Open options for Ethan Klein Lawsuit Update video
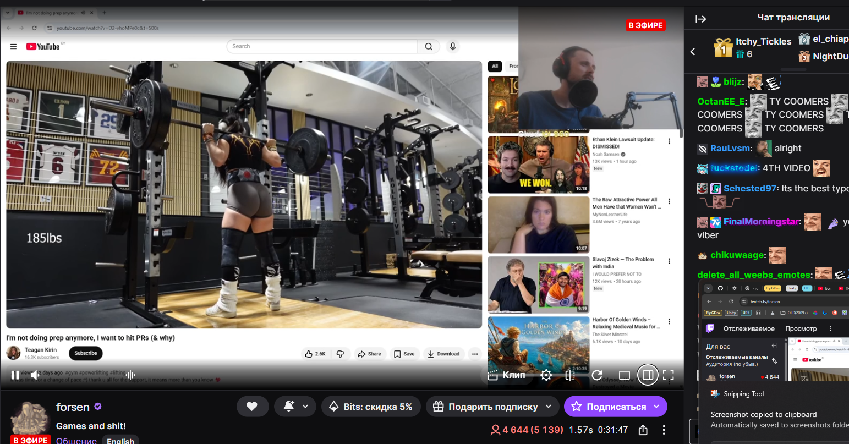Screen dimensions: 849x444 point(669,141)
